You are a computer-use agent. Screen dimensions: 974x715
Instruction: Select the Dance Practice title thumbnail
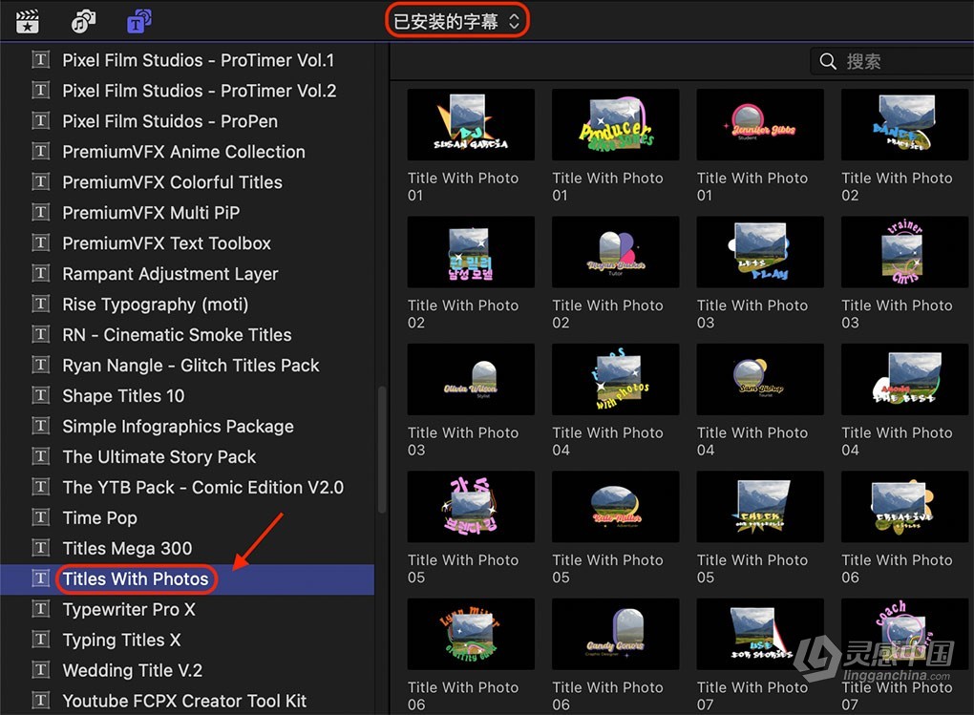(905, 124)
